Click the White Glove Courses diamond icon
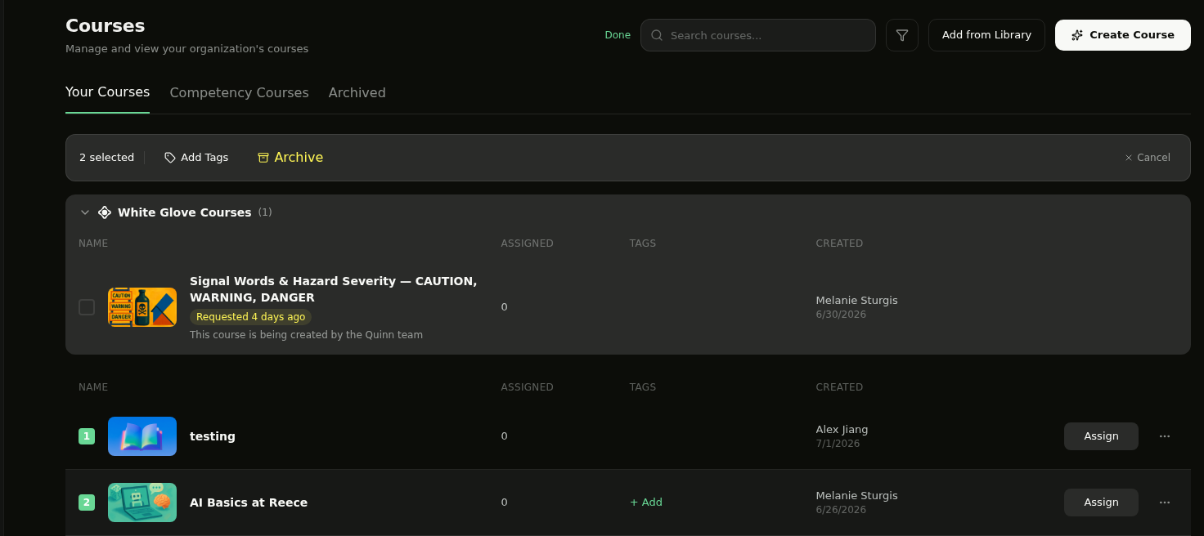The width and height of the screenshot is (1204, 536). (105, 212)
